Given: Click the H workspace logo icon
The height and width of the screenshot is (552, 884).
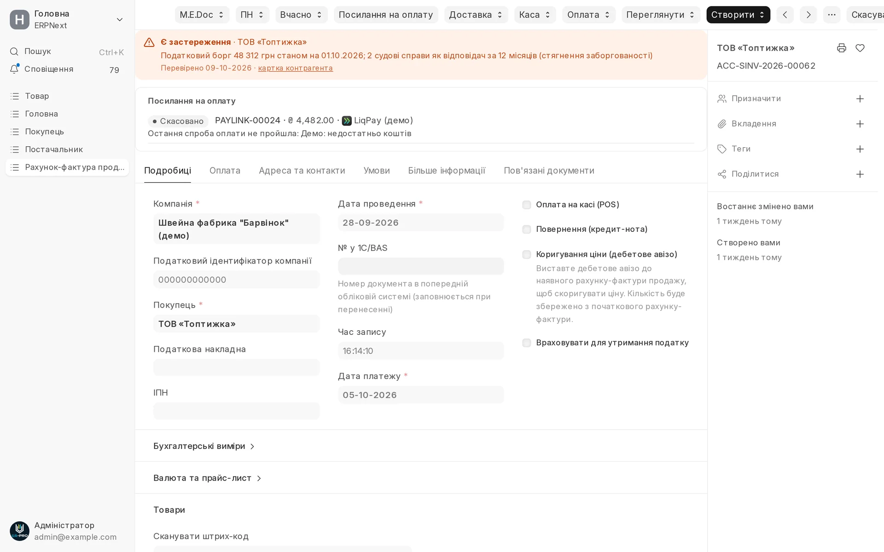Looking at the screenshot, I should (19, 19).
